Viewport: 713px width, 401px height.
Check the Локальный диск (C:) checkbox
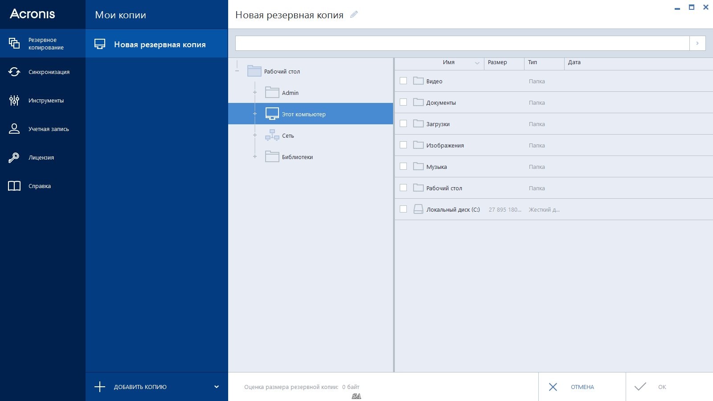(x=403, y=209)
